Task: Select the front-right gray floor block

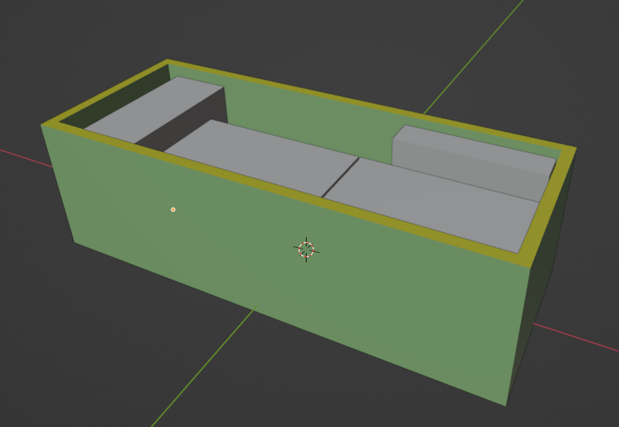Action: click(434, 202)
